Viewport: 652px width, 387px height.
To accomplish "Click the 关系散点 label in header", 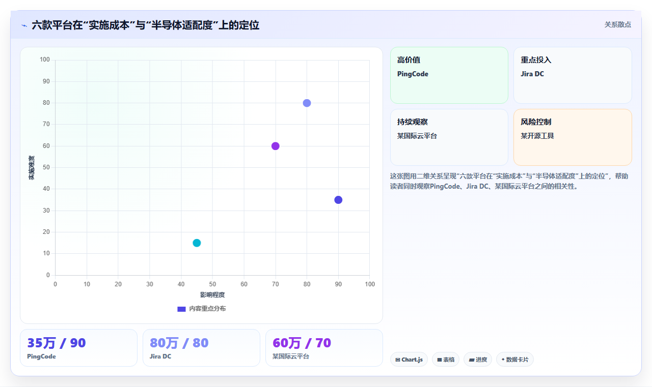I will (x=618, y=24).
